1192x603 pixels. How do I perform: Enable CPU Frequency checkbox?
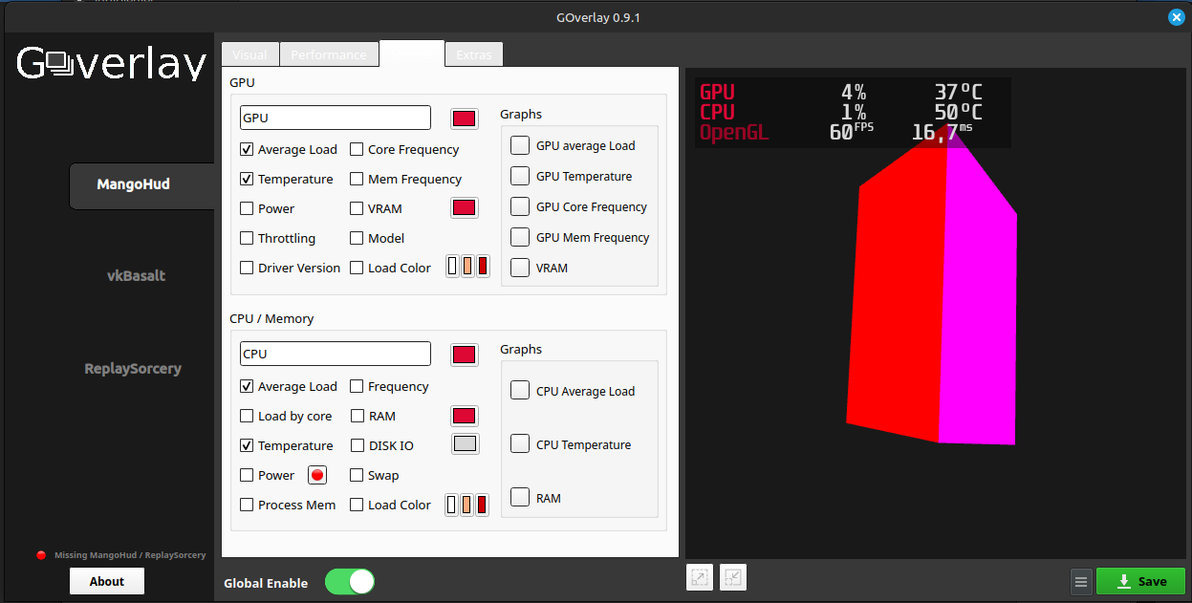[357, 386]
